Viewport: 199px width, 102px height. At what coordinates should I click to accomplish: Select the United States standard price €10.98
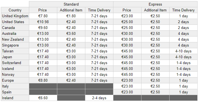tap(43, 22)
